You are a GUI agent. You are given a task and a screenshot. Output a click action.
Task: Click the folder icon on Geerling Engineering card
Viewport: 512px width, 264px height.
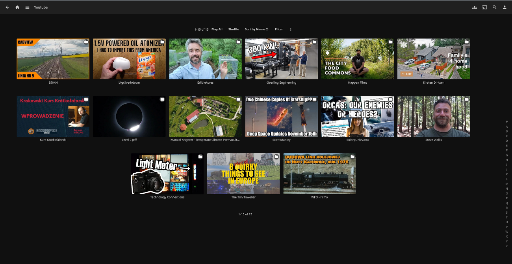click(314, 42)
